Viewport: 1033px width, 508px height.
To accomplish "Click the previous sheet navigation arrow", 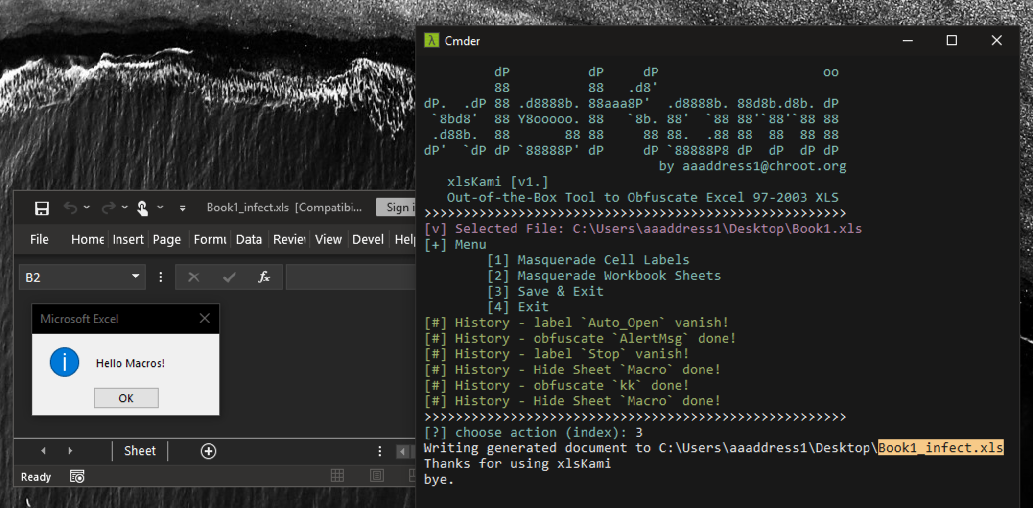I will (x=43, y=451).
